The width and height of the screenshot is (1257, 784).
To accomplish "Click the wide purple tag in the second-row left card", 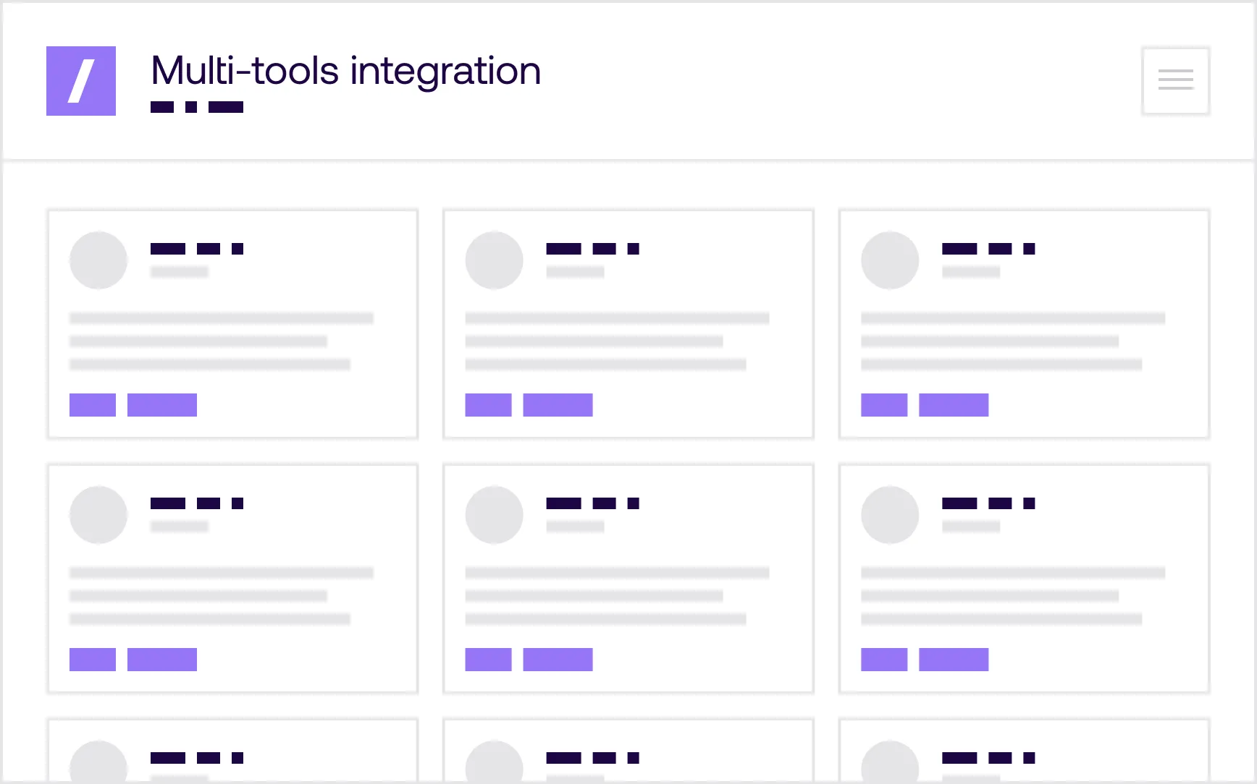I will 162,660.
